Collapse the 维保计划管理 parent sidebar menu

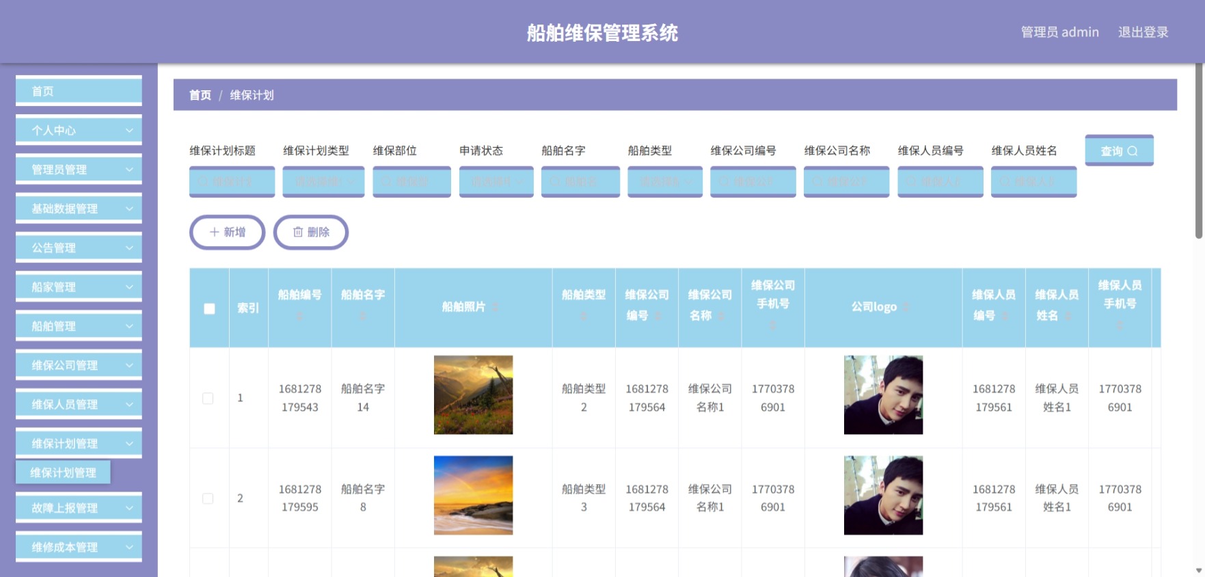[x=79, y=443]
